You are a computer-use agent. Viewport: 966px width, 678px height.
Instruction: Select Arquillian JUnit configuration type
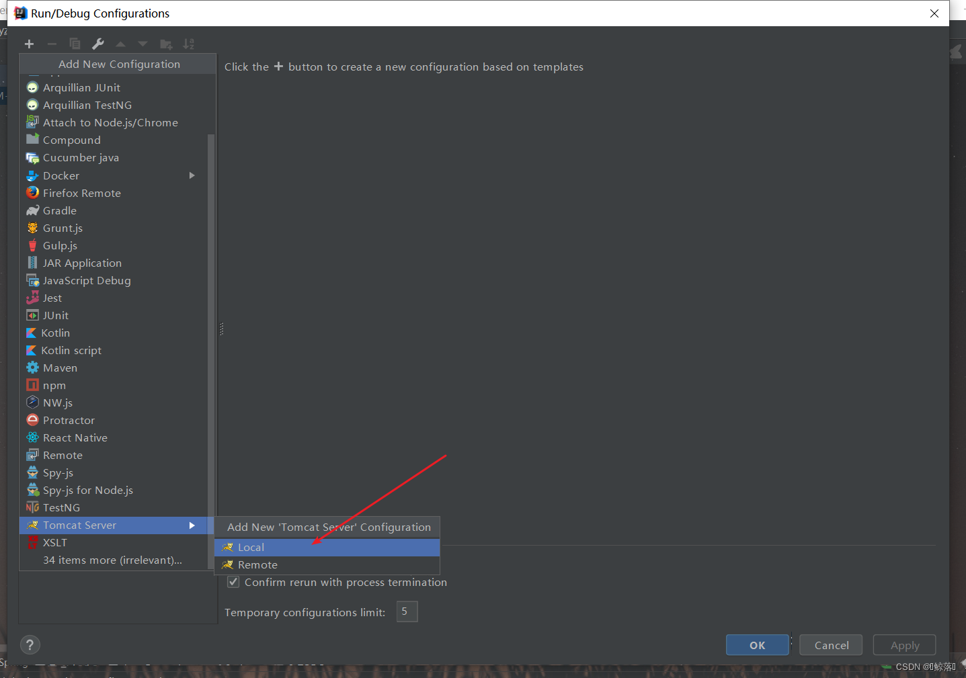coord(114,87)
